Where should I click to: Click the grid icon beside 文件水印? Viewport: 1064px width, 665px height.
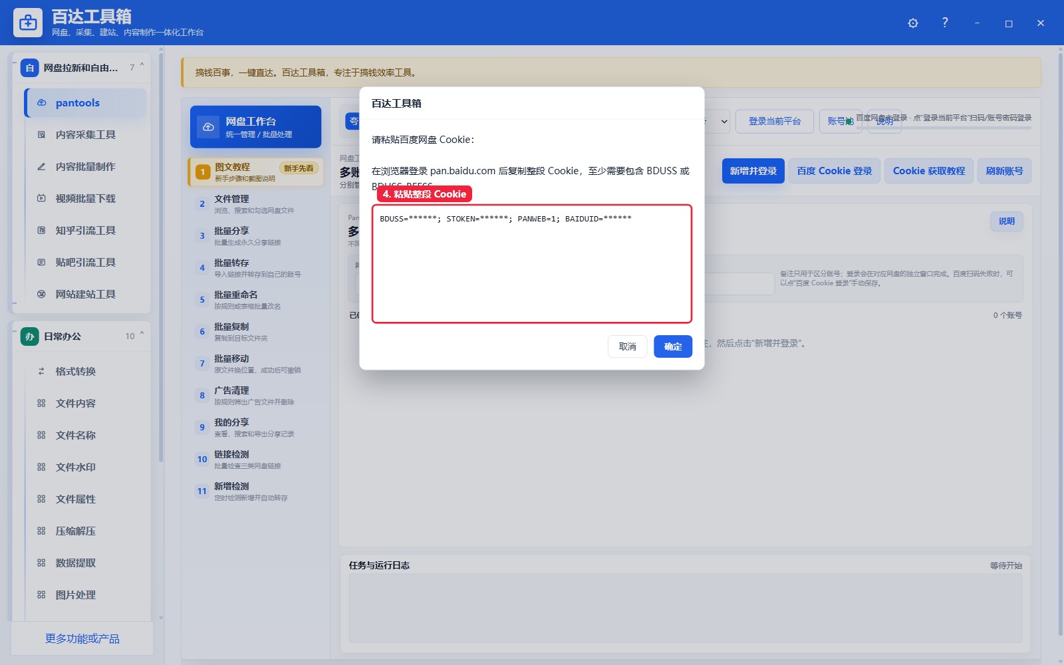(41, 467)
